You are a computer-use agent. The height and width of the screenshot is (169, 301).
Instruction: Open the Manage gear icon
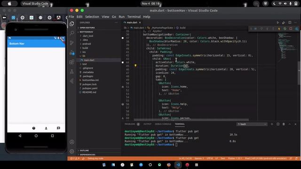(x=72, y=151)
